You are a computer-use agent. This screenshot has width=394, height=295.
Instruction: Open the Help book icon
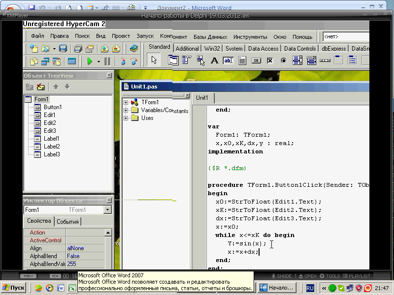(x=133, y=48)
